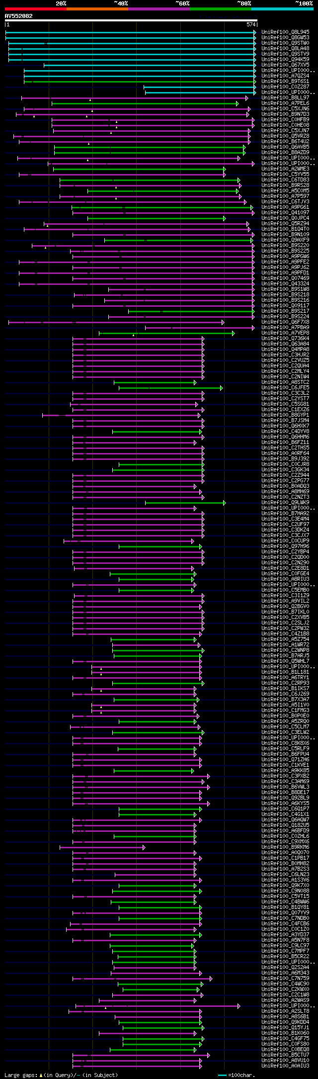Select hit label UniRef100_C3ELW2

[x=285, y=732]
